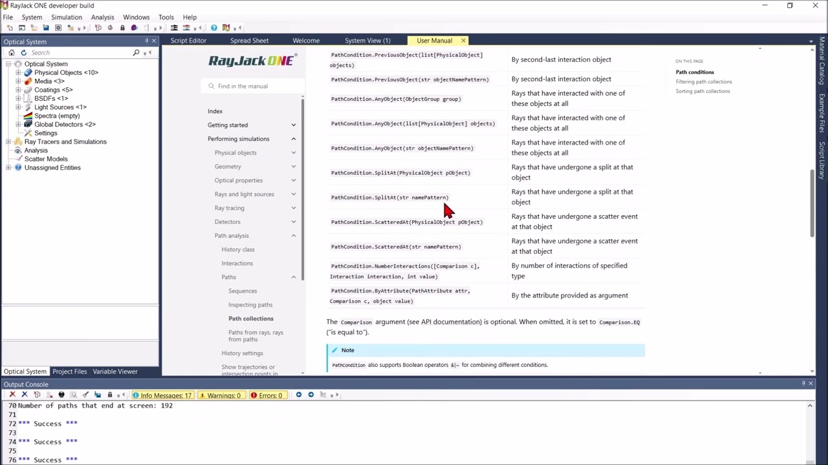The image size is (828, 465).
Task: Collapse the Performing simulations manual section
Action: click(293, 139)
